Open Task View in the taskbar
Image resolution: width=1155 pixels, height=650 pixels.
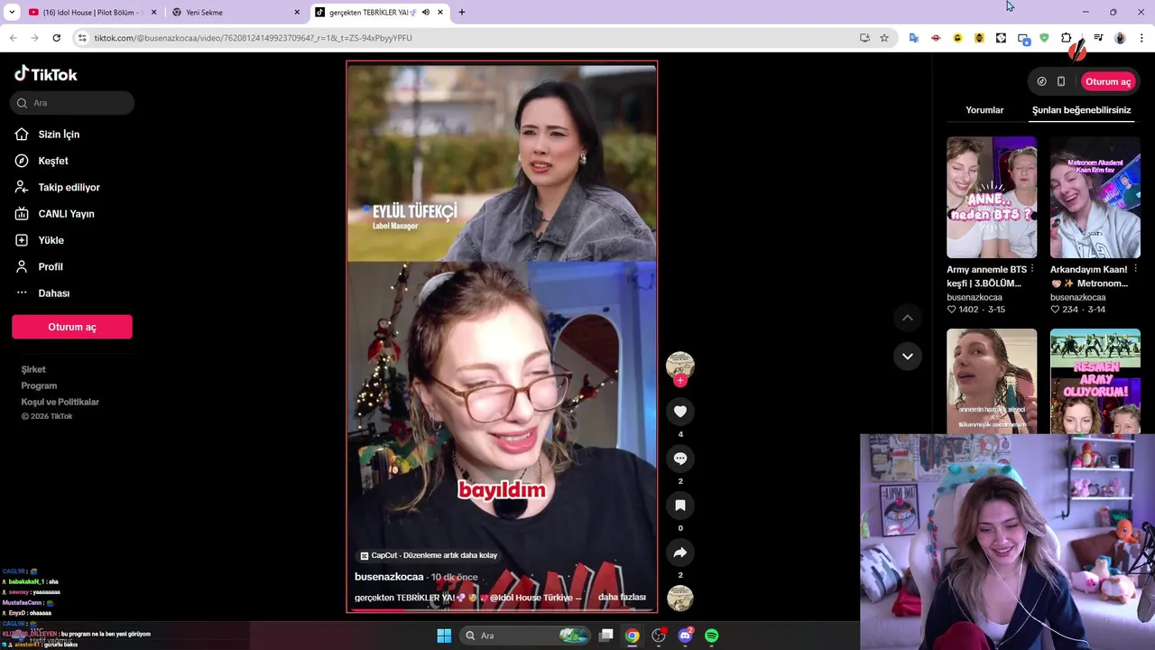pos(606,636)
